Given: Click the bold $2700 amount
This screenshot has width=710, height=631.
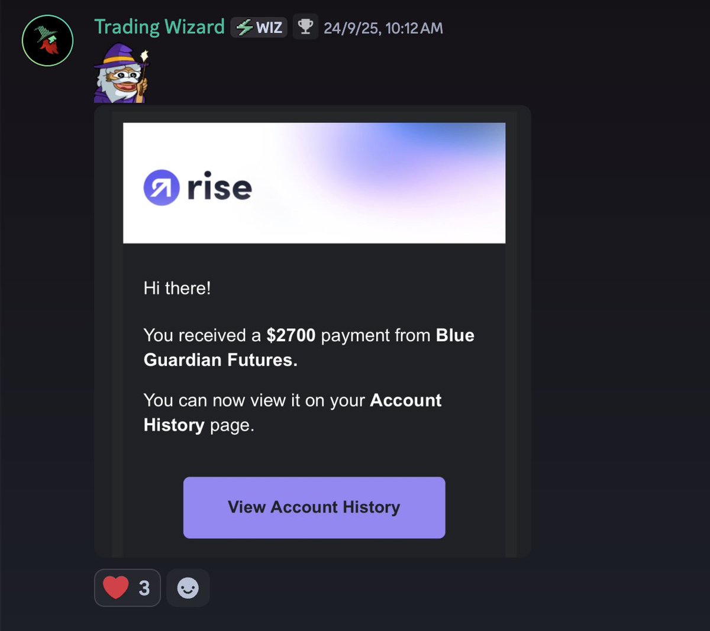Looking at the screenshot, I should pos(291,335).
